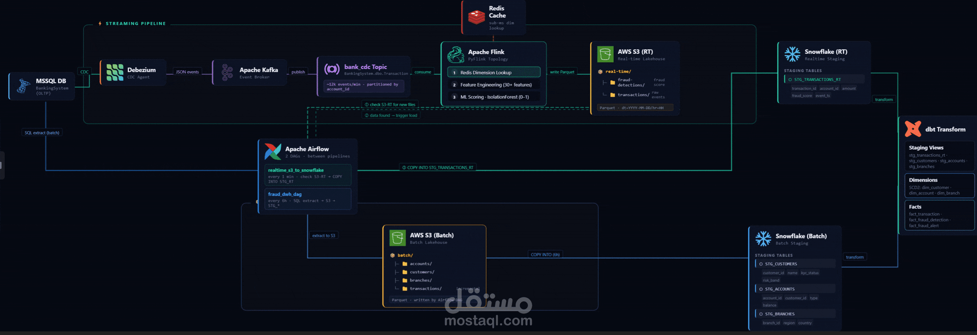The height and width of the screenshot is (335, 977).
Task: Click the real-time/ package icon
Action: click(600, 72)
